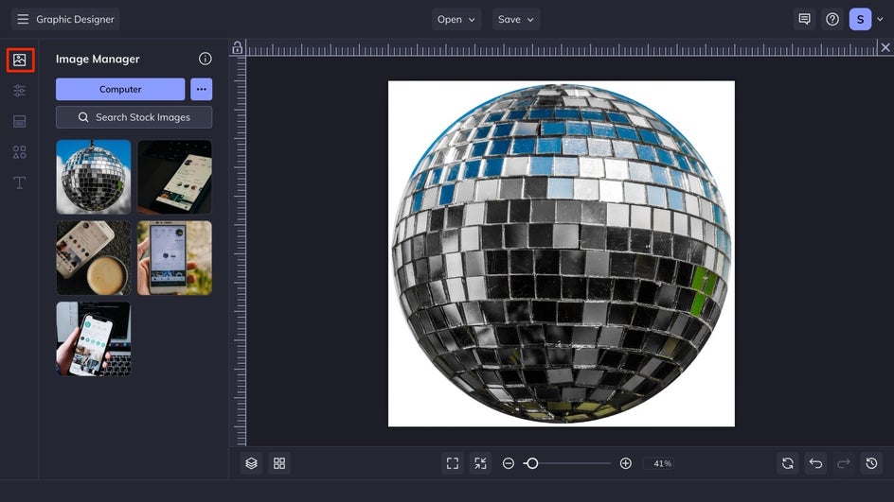
Task: Expand the Save dropdown menu
Action: click(516, 19)
